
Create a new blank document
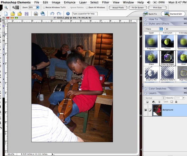pyautogui.click(x=6, y=14)
